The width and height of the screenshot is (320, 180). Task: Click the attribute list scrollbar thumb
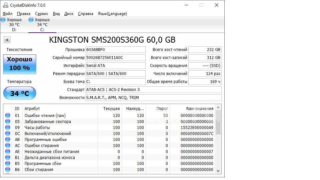tap(218, 122)
